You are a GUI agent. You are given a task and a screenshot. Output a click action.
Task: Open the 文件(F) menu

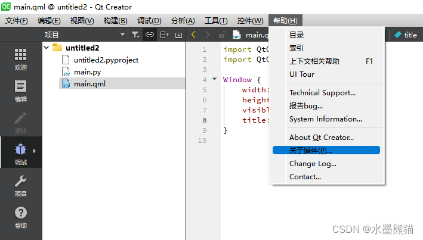point(17,20)
